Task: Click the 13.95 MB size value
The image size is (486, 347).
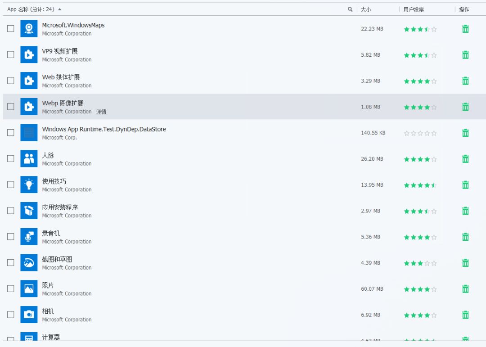Action: click(372, 185)
